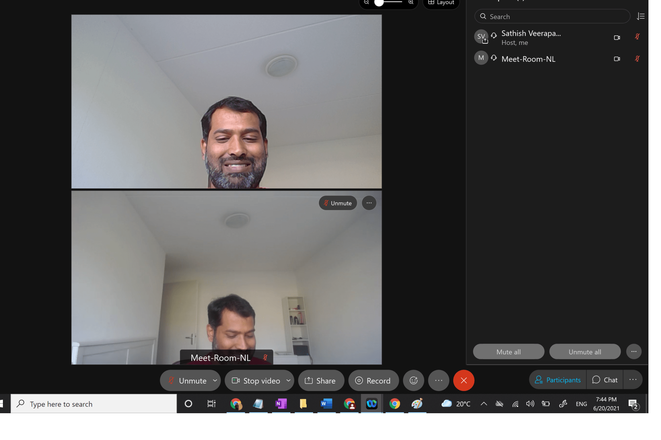Zoom in using the magnifier plus icon

tap(411, 2)
